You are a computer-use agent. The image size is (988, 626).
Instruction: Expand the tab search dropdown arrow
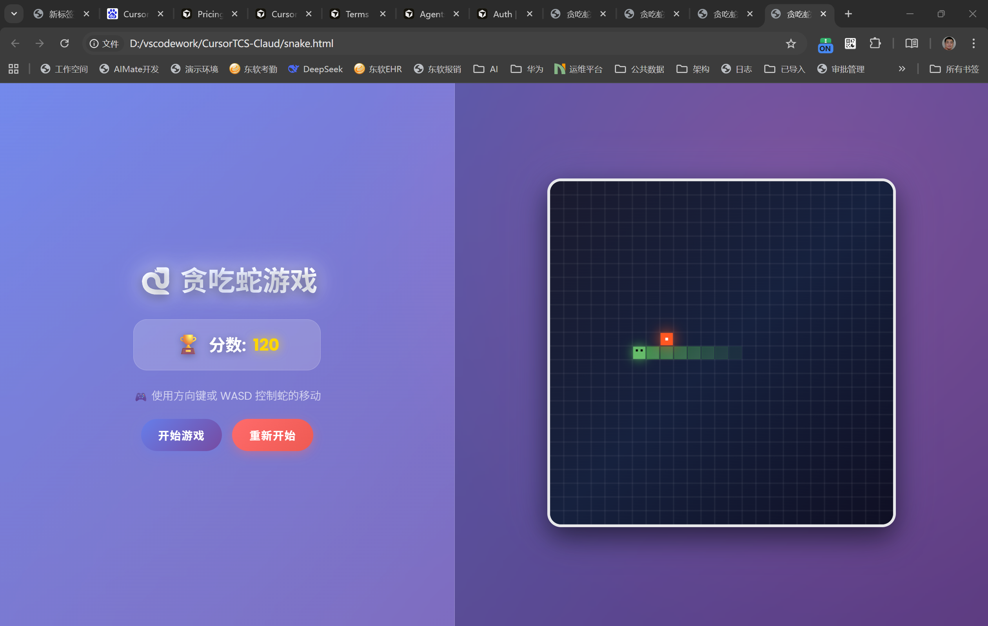[x=14, y=14]
